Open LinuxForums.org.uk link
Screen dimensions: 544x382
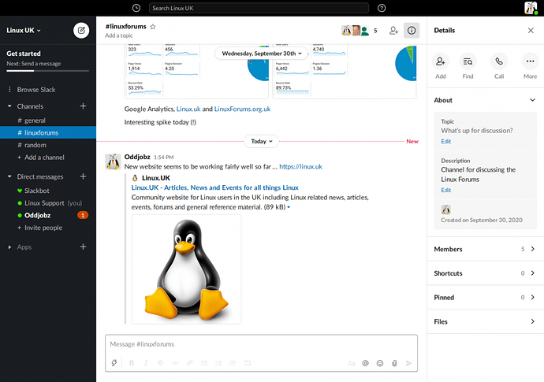[x=242, y=109]
